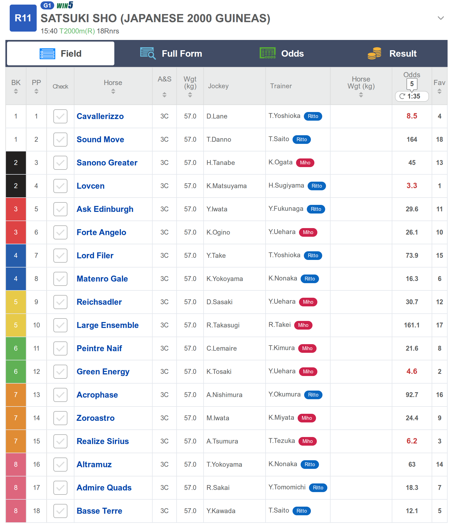Click Miho badge in Peintre Naif row

click(x=307, y=348)
